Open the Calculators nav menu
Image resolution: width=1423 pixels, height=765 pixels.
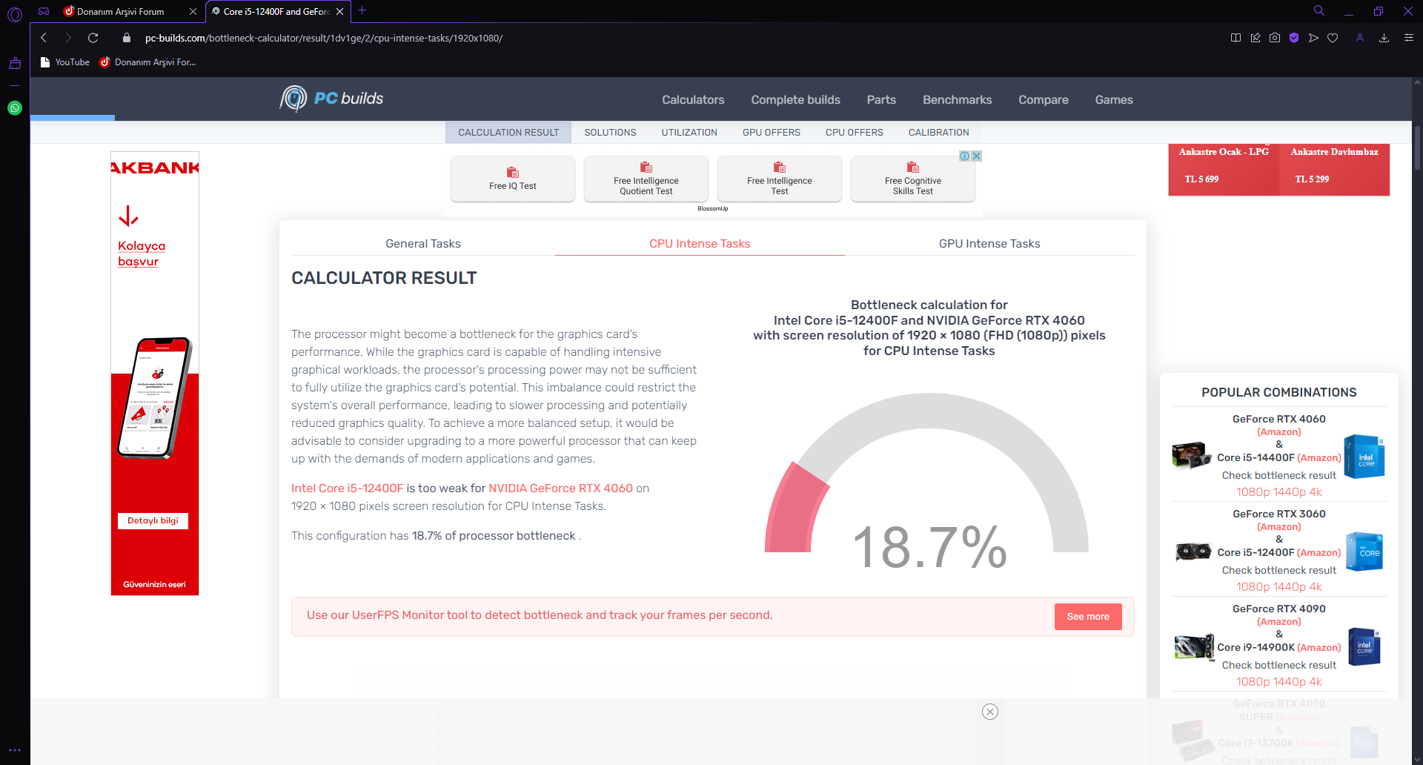click(x=693, y=99)
